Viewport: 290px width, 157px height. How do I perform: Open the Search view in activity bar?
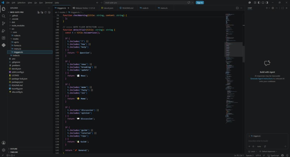coord(4,16)
